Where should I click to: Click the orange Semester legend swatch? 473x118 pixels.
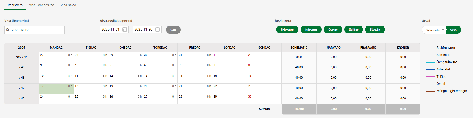coord(430,55)
